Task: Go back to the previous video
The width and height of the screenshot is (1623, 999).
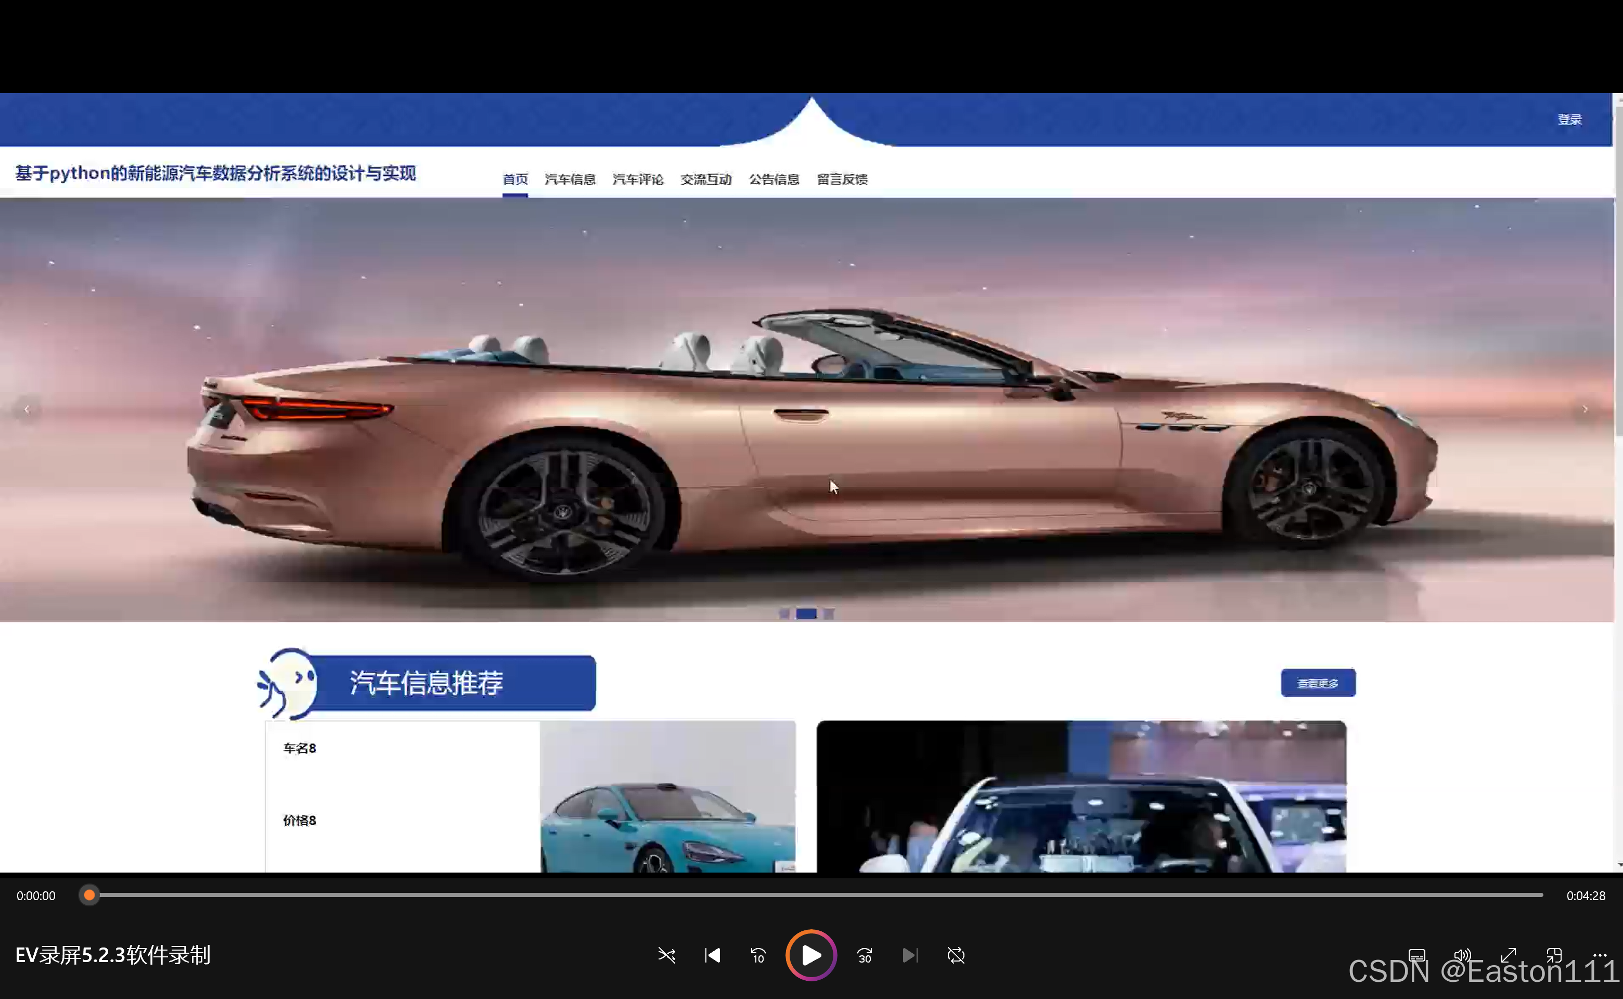Action: point(712,955)
